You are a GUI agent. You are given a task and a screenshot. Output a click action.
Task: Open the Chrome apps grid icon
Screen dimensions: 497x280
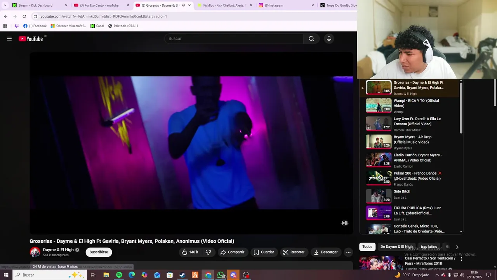pos(5,26)
